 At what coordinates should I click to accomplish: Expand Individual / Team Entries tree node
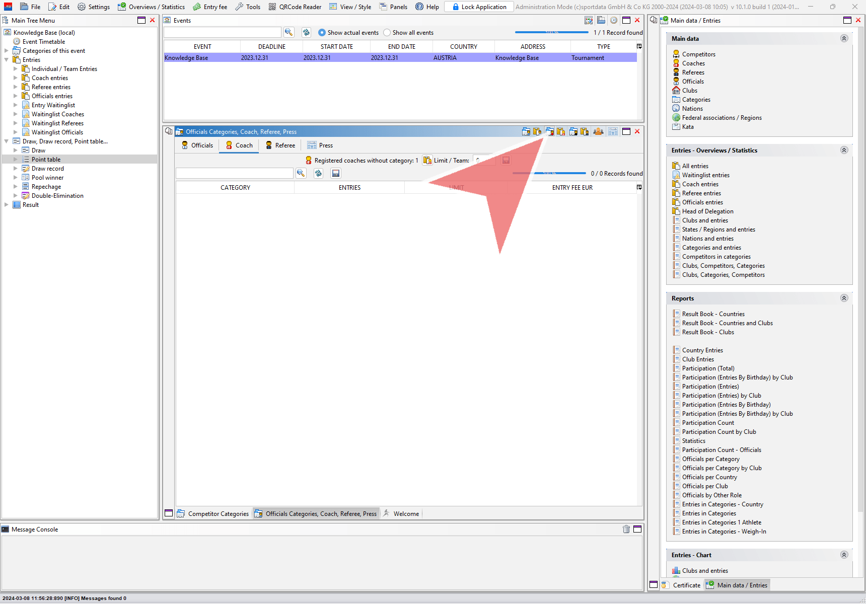pyautogui.click(x=16, y=69)
